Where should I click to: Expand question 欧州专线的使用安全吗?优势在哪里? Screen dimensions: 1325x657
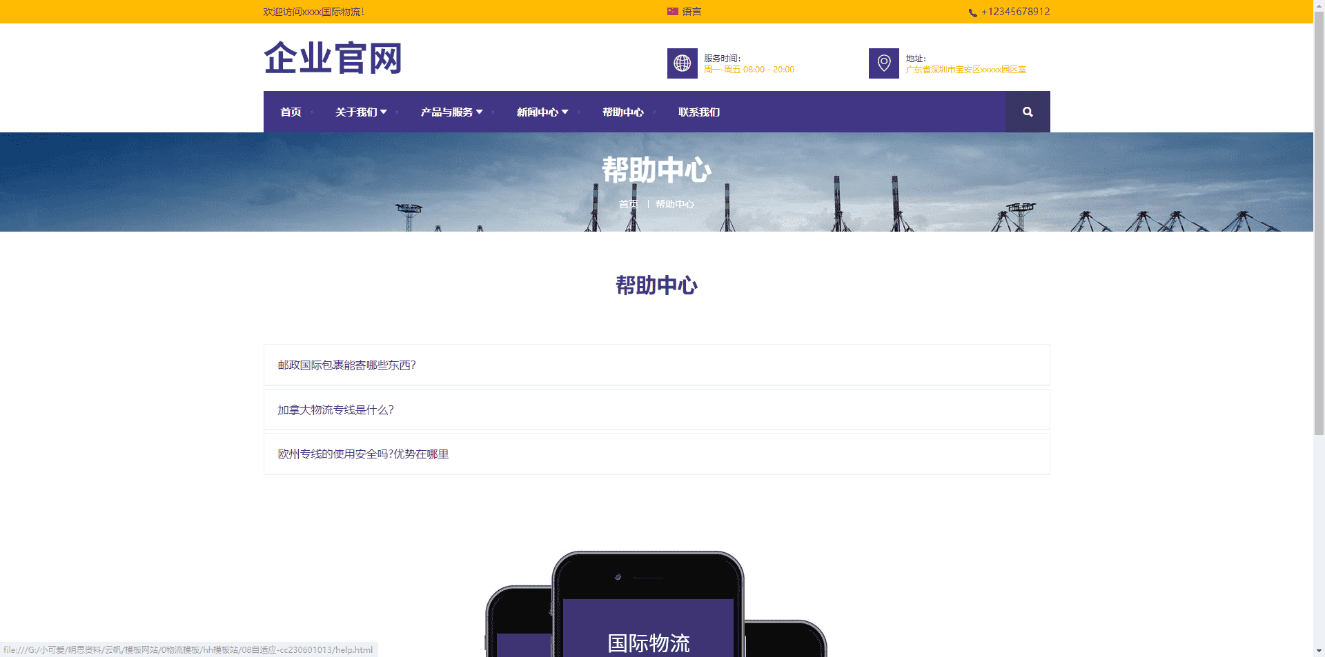click(657, 454)
